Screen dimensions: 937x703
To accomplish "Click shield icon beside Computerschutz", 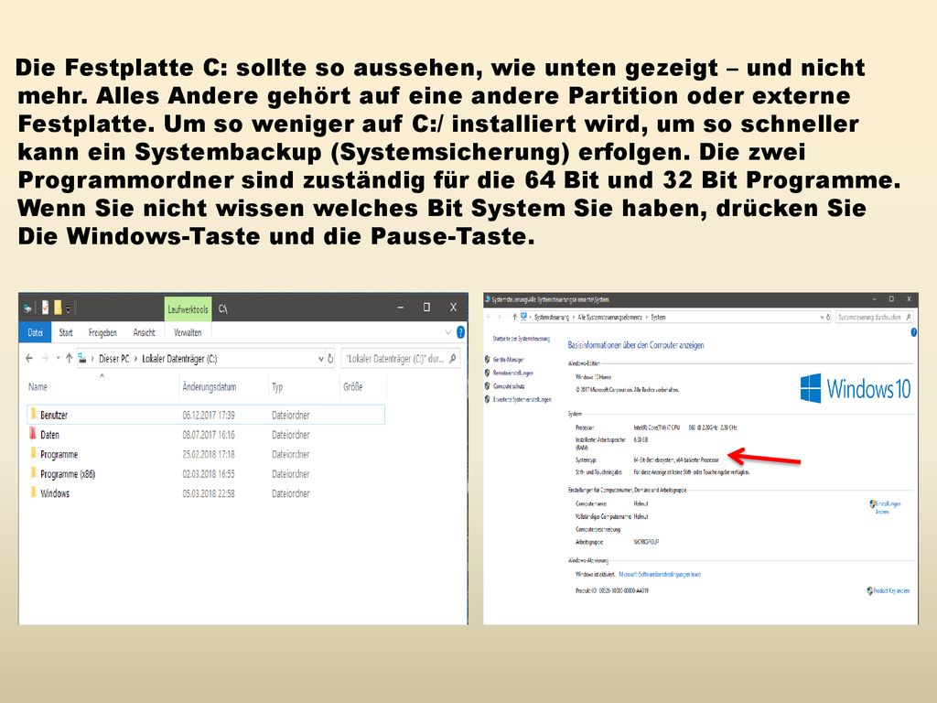I will pos(488,386).
